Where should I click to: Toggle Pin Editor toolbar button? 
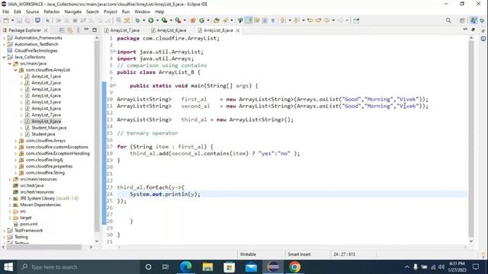[356, 21]
